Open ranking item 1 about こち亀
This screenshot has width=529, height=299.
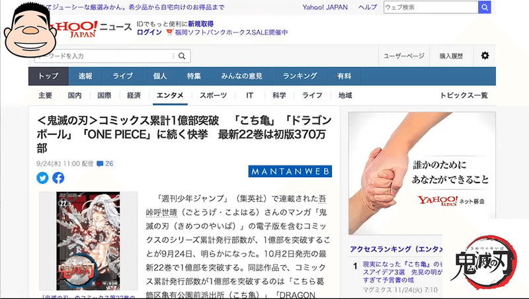tap(402, 272)
